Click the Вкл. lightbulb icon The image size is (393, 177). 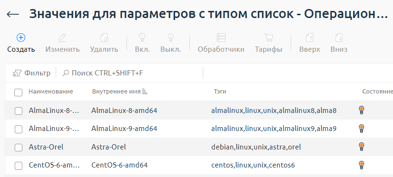point(142,37)
